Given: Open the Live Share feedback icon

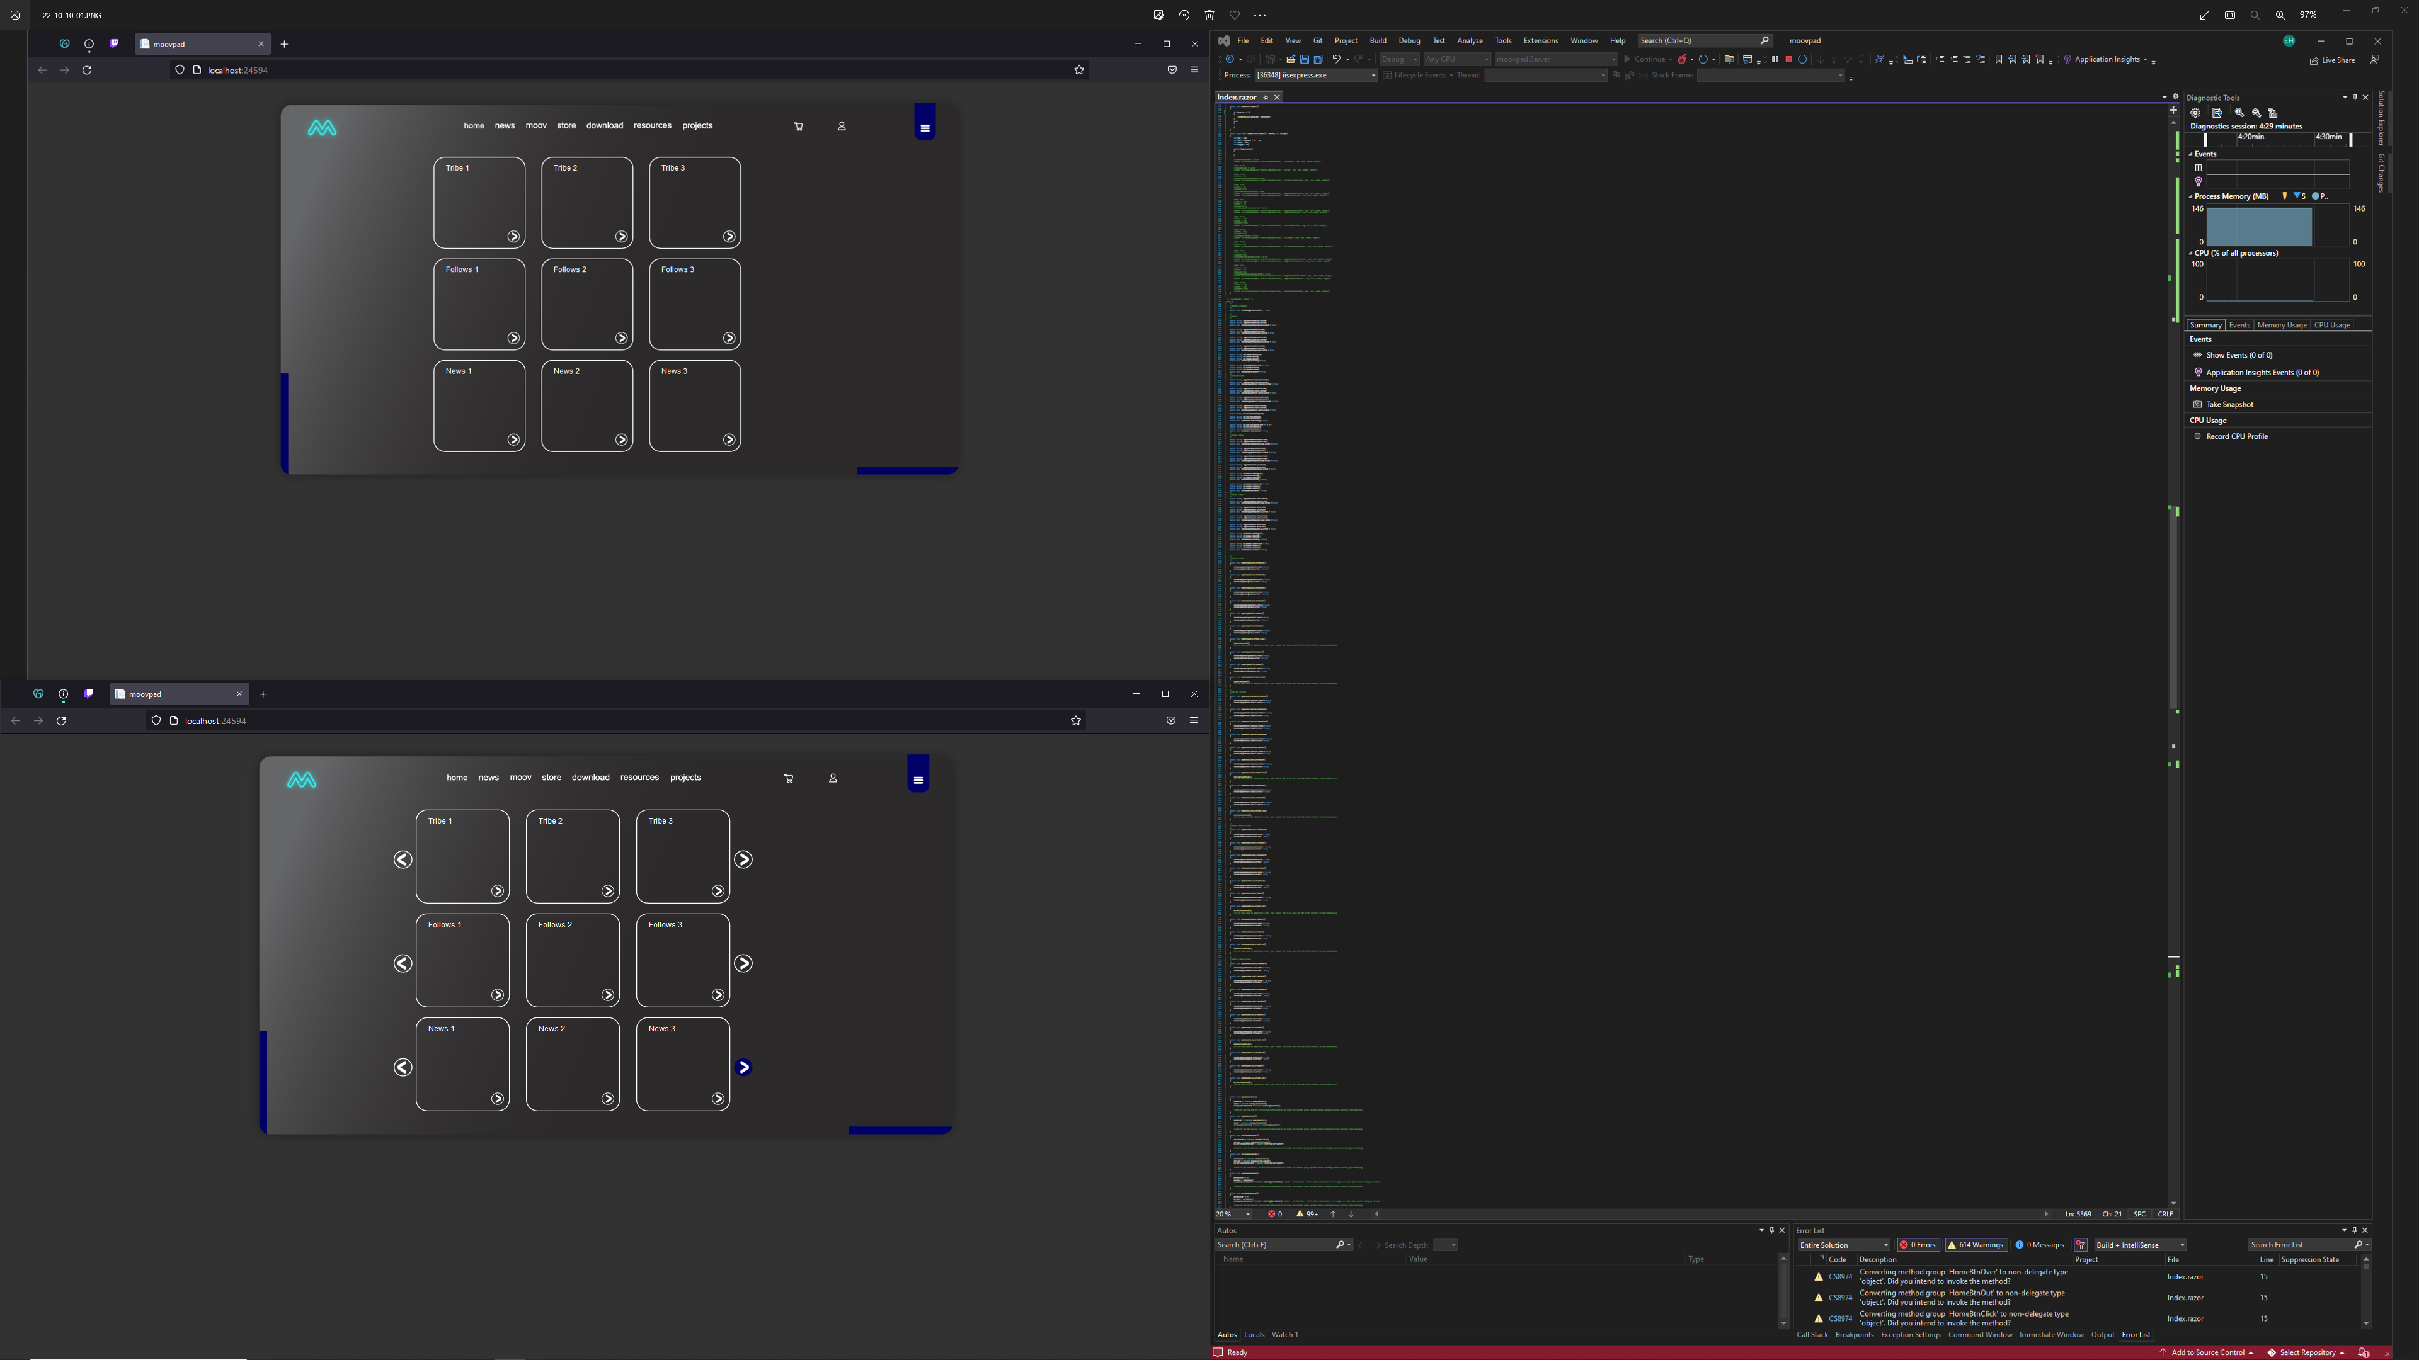Looking at the screenshot, I should [2375, 59].
